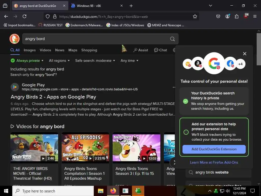Screen dimensions: 261x196
Task: Go back to the previous page
Action: pos(6,16)
